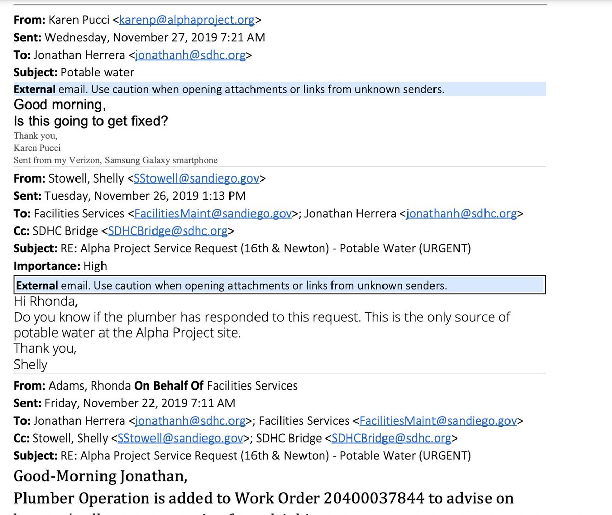Select "Sent: Tuesday, November 26, 2019 1:13 PM"
Image resolution: width=612 pixels, height=515 pixels.
click(130, 196)
